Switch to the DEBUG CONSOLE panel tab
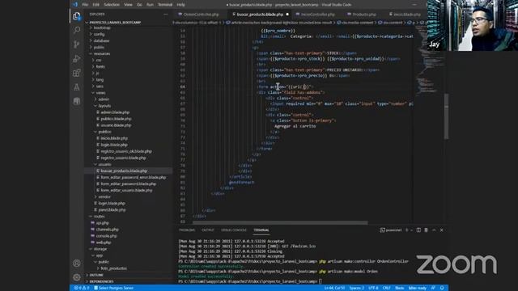The image size is (518, 291). [234, 230]
